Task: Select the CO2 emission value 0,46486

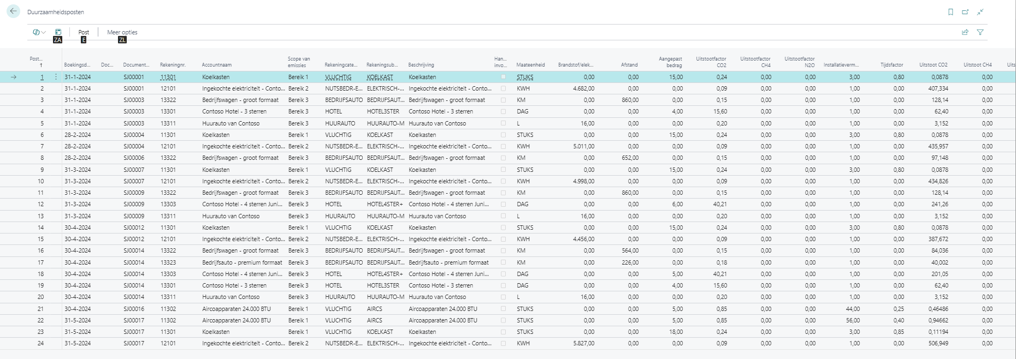Action: pyautogui.click(x=938, y=309)
